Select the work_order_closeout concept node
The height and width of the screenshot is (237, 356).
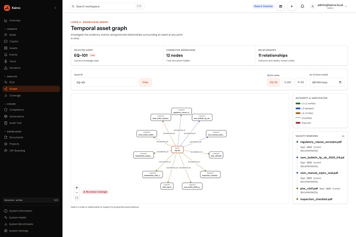click(x=161, y=117)
